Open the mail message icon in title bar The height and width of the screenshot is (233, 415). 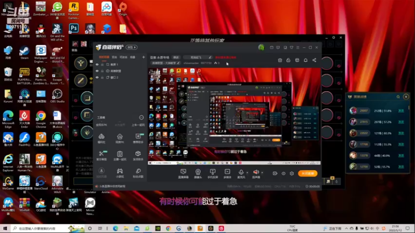pyautogui.click(x=271, y=48)
